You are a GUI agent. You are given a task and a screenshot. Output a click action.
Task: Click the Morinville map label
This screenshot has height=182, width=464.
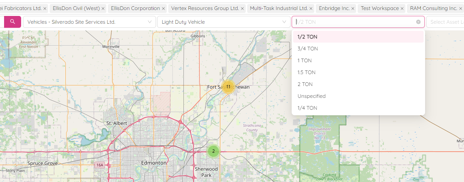pyautogui.click(x=111, y=46)
